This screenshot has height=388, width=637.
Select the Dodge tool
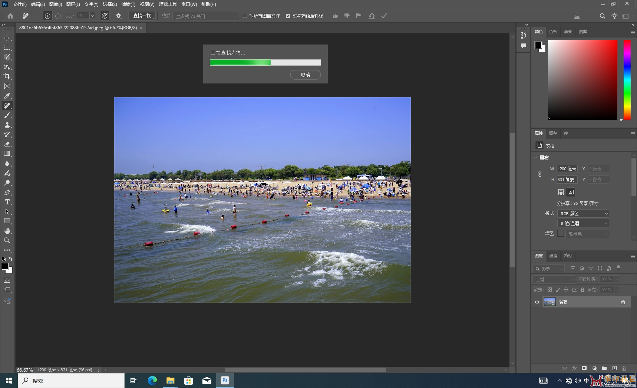tap(7, 183)
